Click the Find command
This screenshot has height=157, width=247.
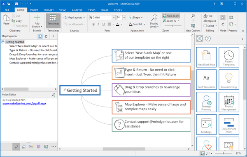coord(208,16)
